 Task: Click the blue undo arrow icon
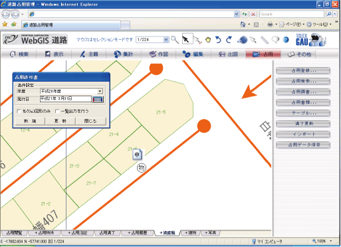[218, 40]
